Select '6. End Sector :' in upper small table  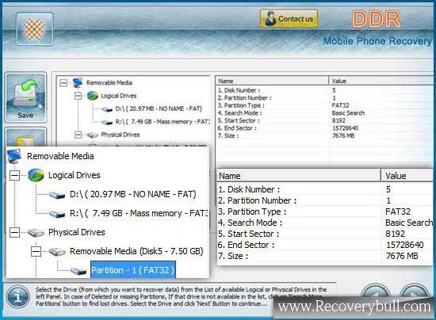point(237,128)
